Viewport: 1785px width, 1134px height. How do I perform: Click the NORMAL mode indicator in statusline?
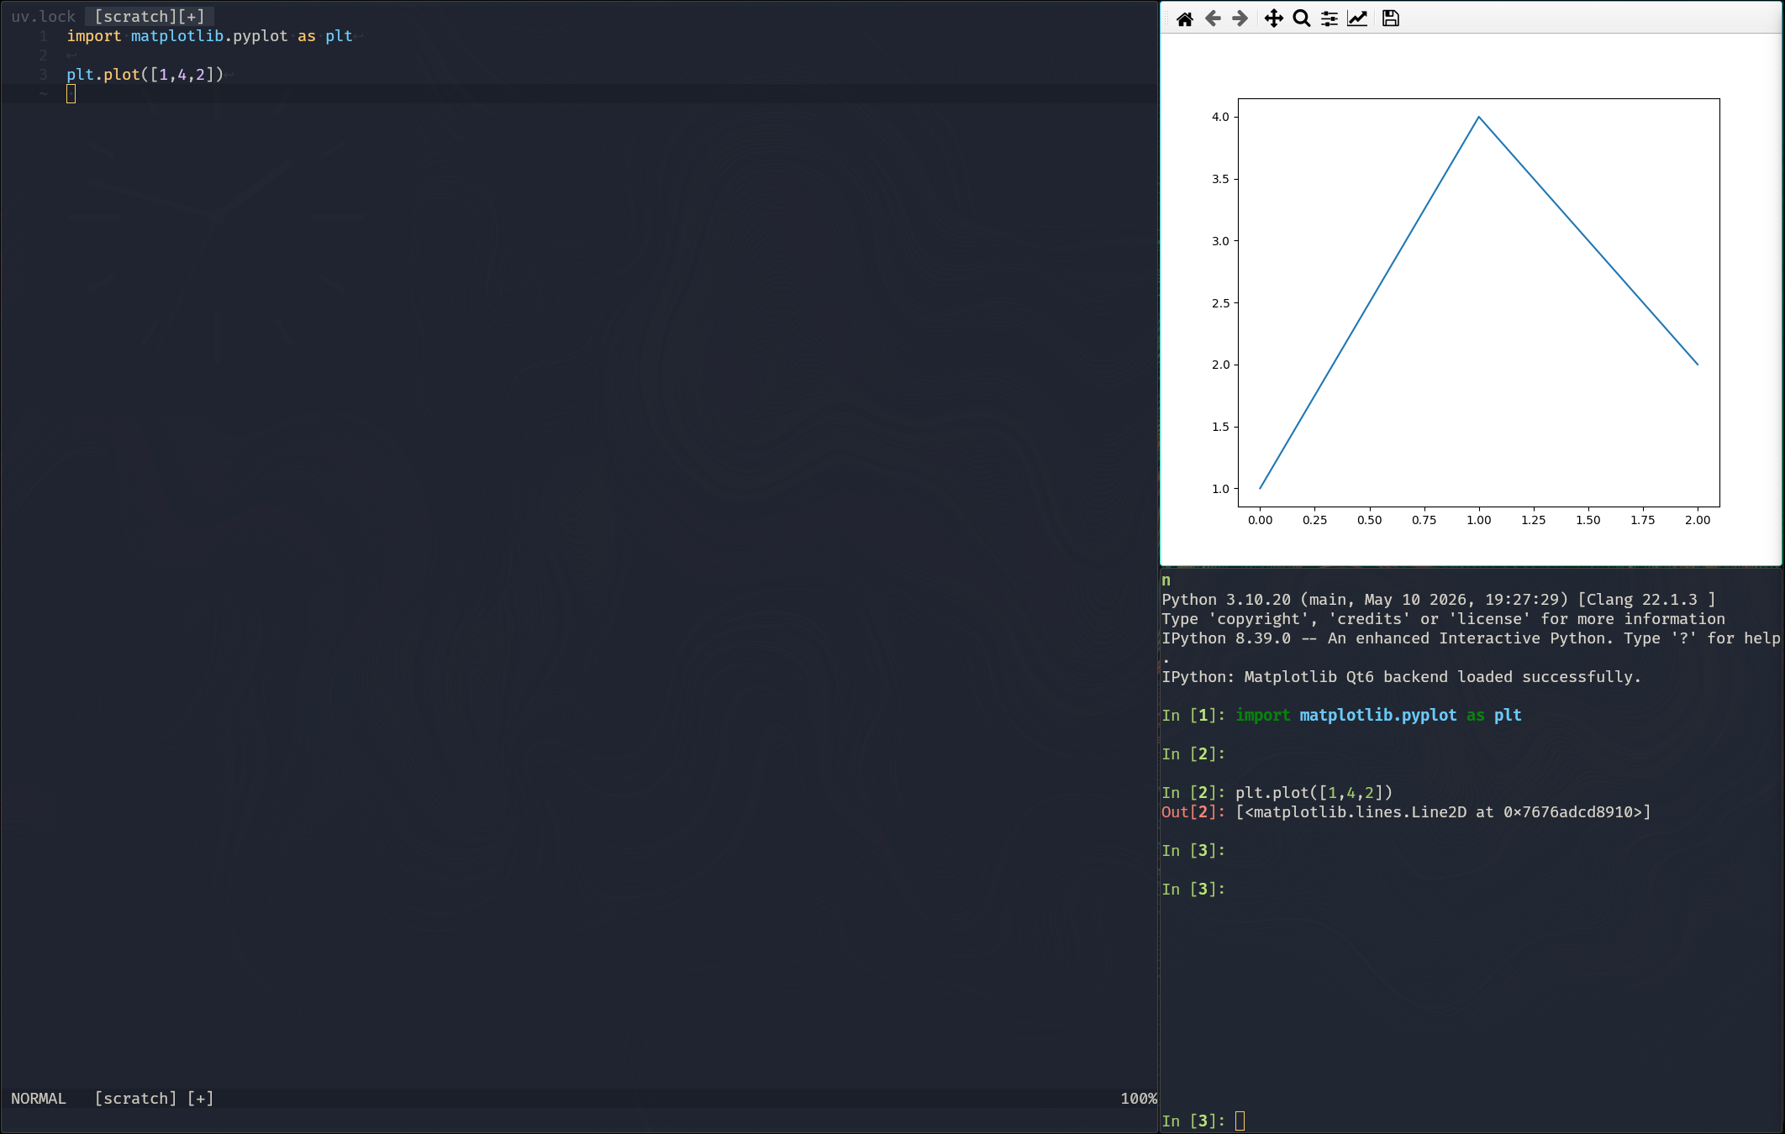39,1099
